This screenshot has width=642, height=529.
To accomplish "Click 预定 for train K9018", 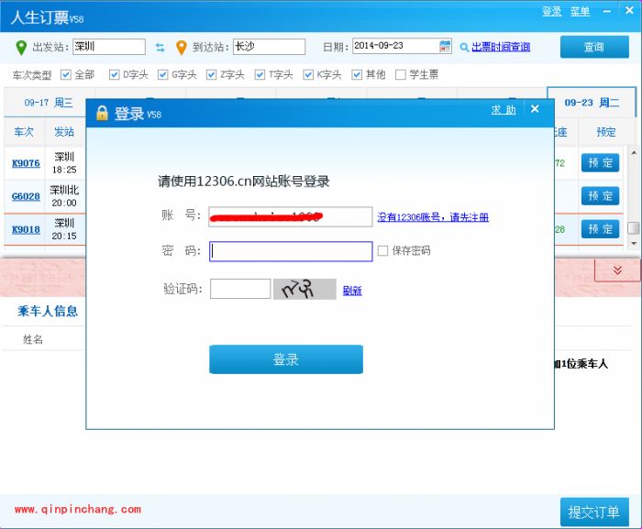I will (600, 229).
